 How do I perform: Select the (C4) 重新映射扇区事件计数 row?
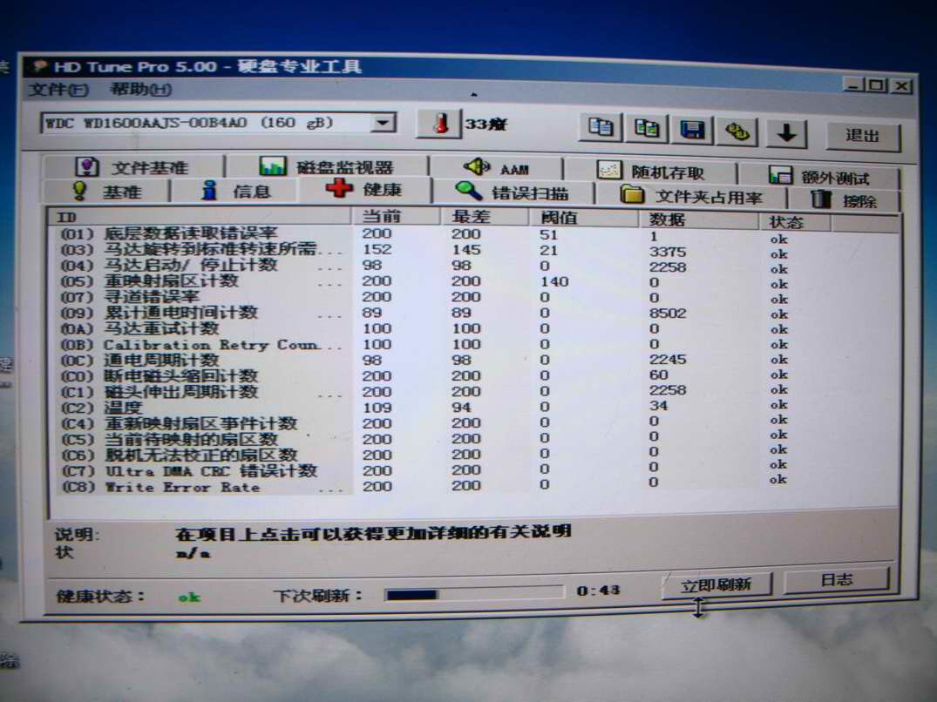(x=472, y=423)
